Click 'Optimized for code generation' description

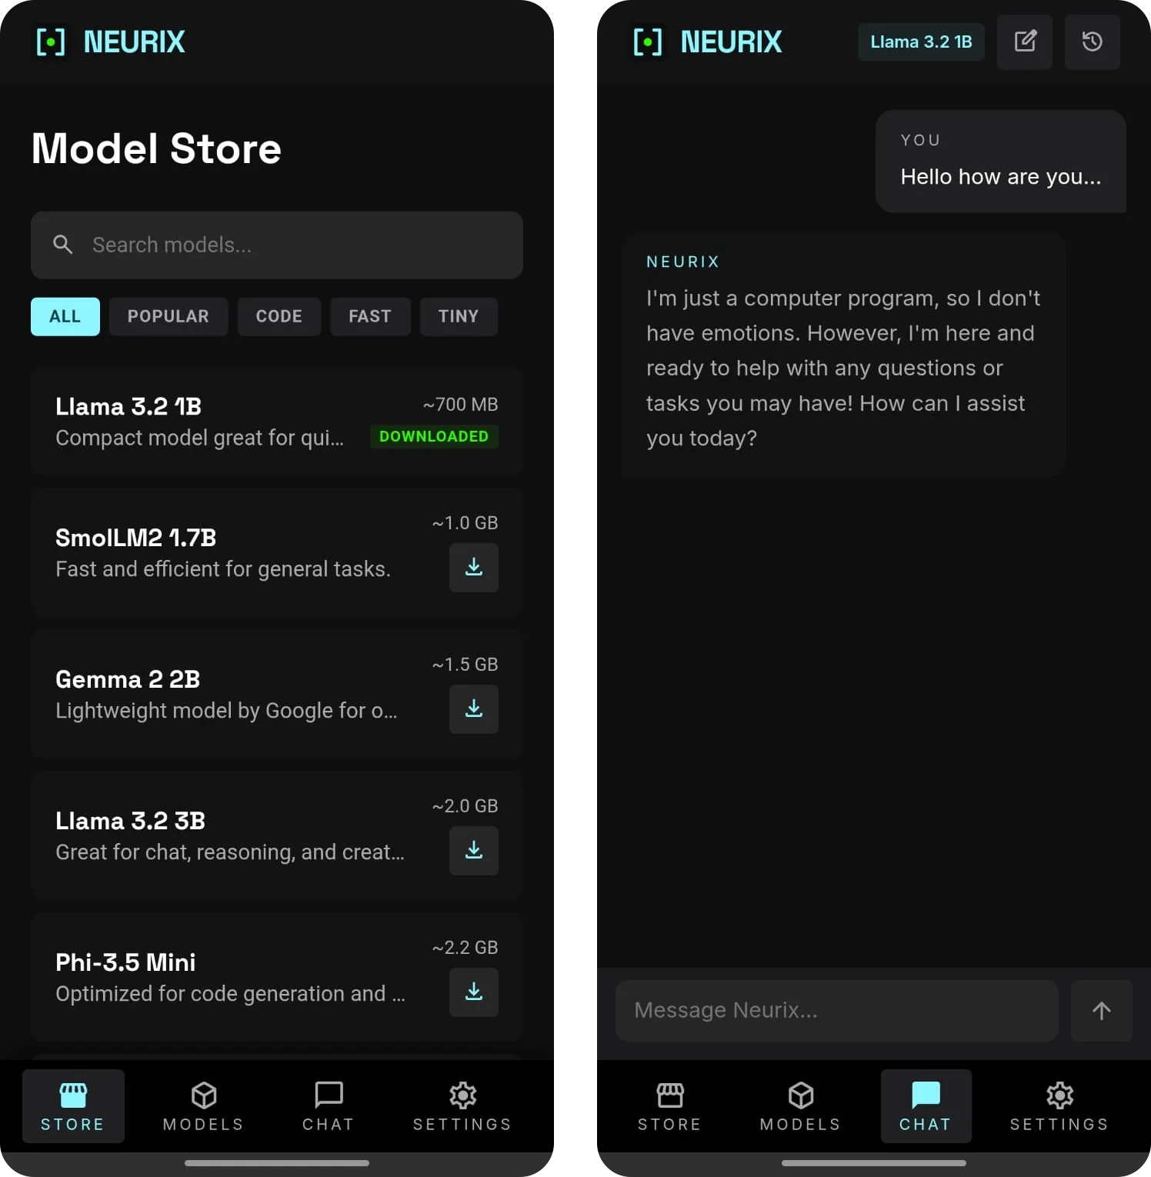(230, 994)
